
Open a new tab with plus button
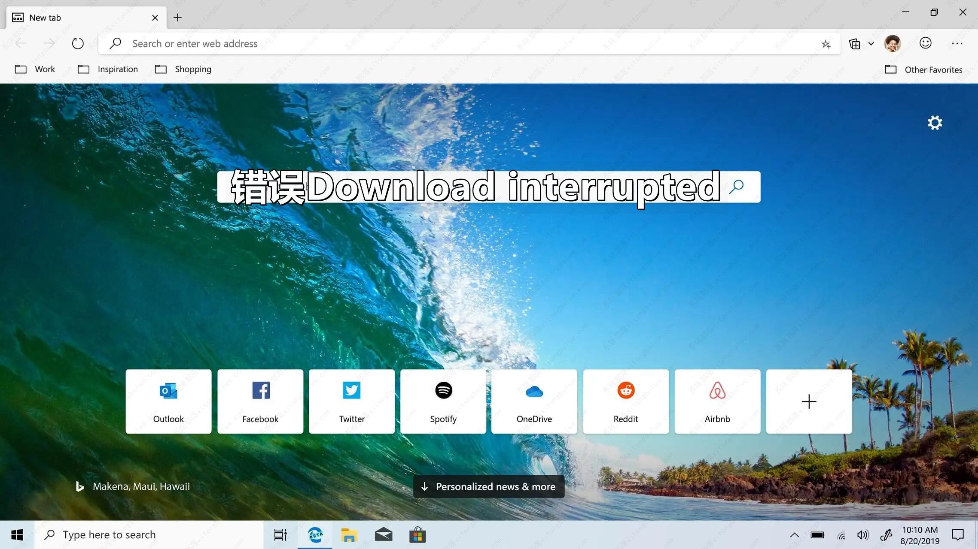(177, 18)
